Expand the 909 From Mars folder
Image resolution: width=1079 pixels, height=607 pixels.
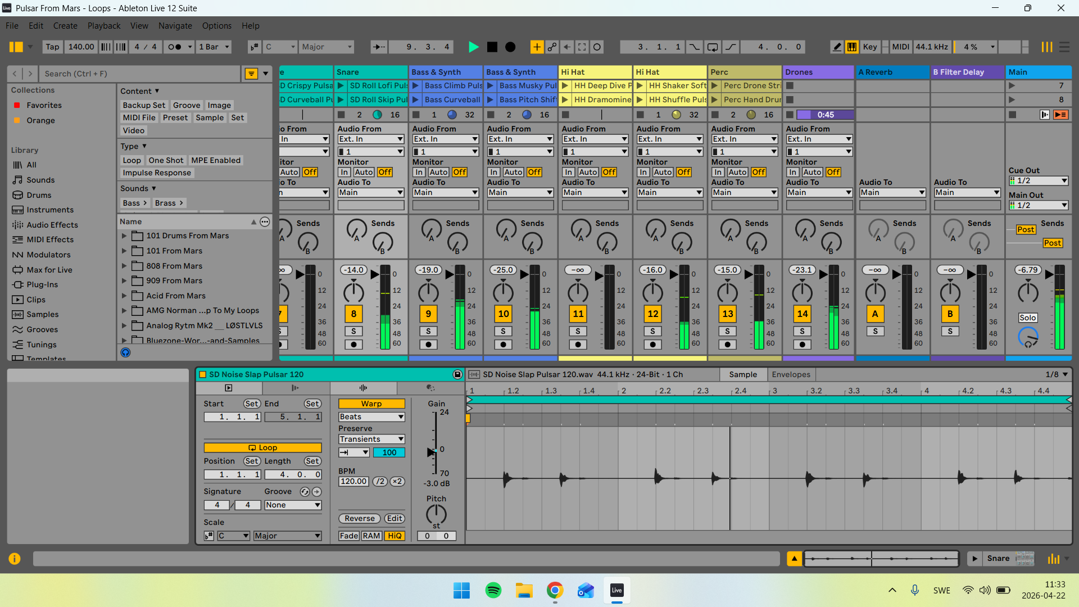pyautogui.click(x=124, y=280)
